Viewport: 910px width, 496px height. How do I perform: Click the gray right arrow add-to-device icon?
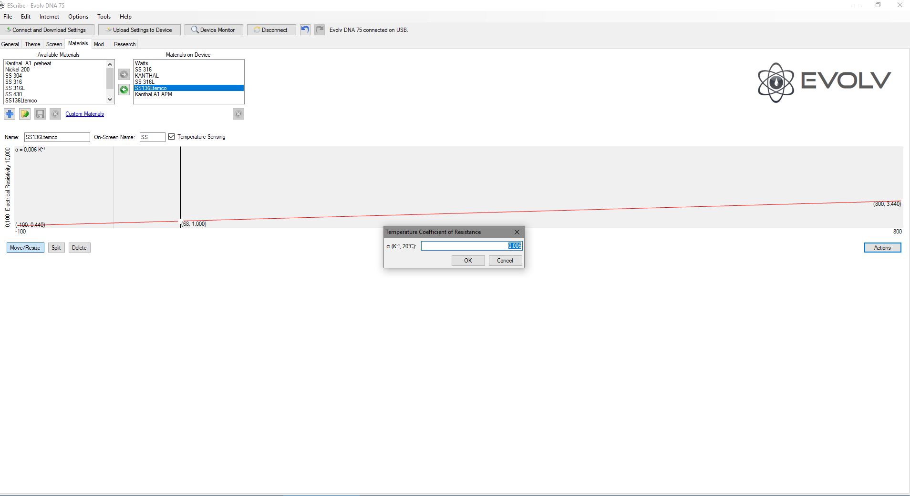pos(124,74)
